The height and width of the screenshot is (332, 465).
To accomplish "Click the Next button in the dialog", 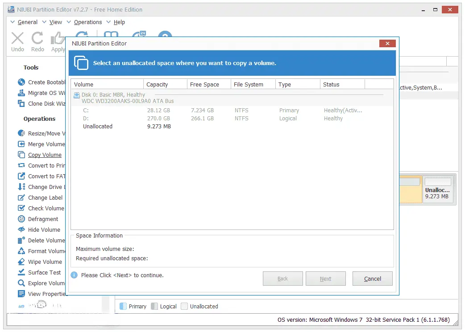I will click(326, 279).
